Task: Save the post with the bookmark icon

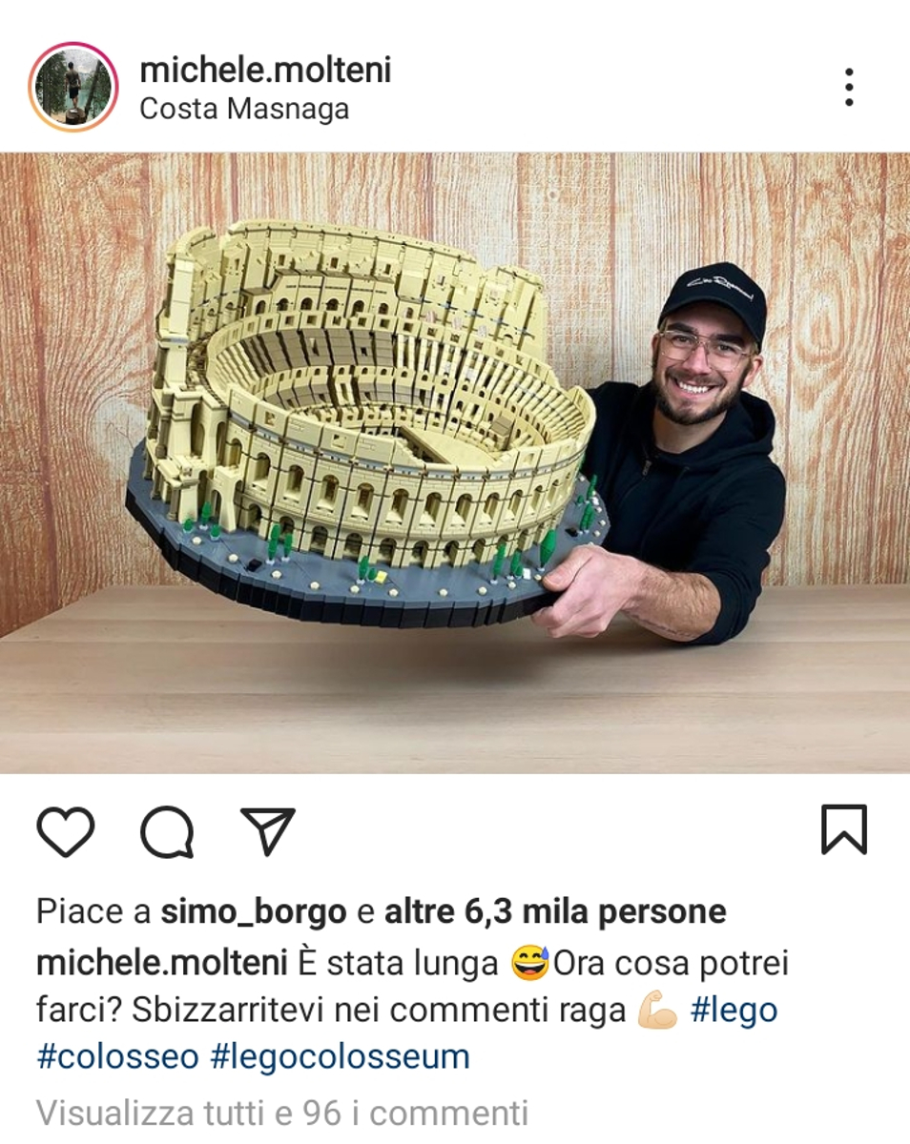Action: tap(844, 829)
